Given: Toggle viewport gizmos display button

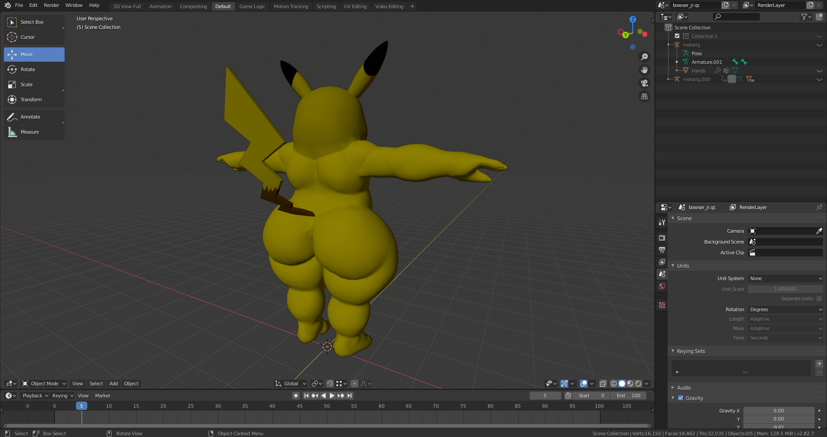Looking at the screenshot, I should click(564, 384).
